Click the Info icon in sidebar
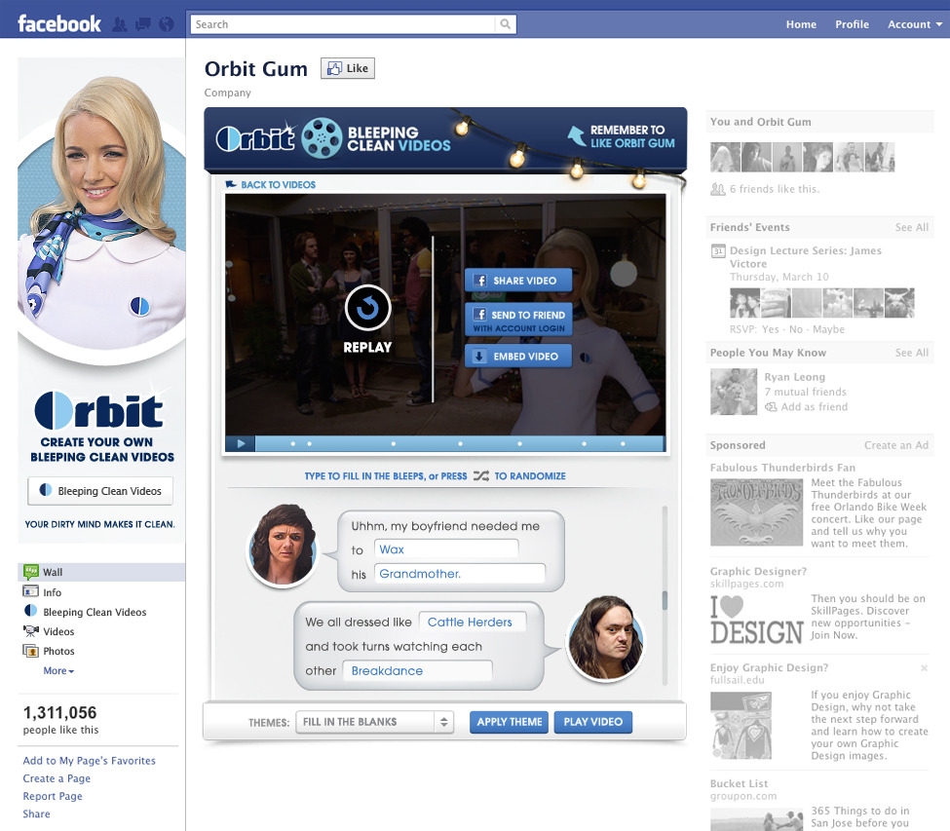The image size is (950, 831). coord(31,591)
